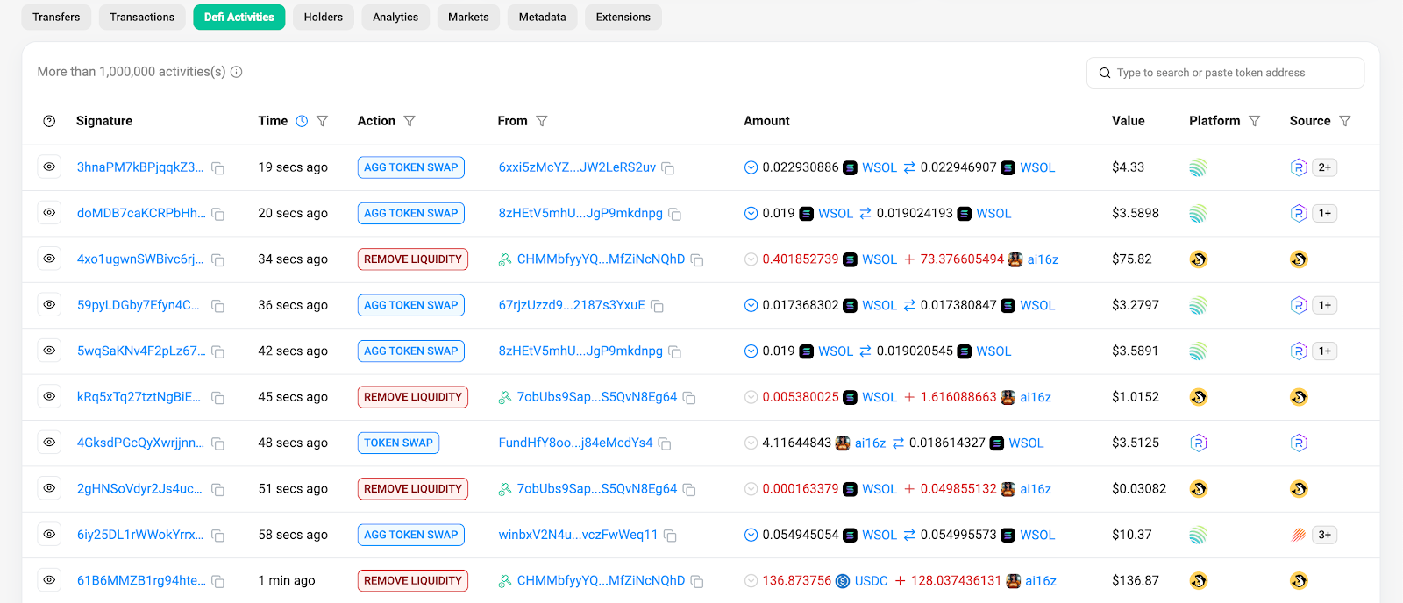Go to the Markets tab
Viewport: 1403px width, 603px height.
[468, 17]
